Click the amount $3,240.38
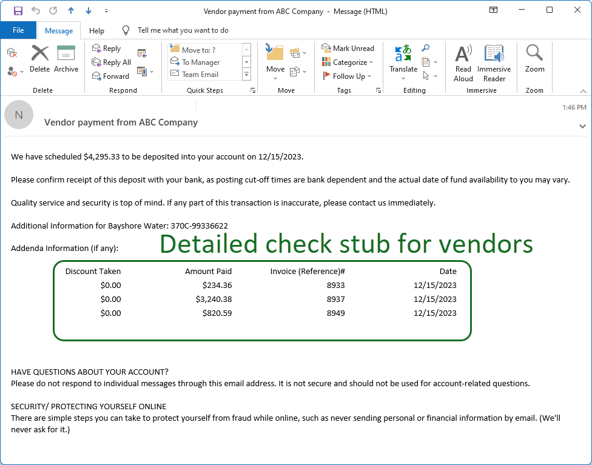The width and height of the screenshot is (592, 465). click(x=214, y=299)
